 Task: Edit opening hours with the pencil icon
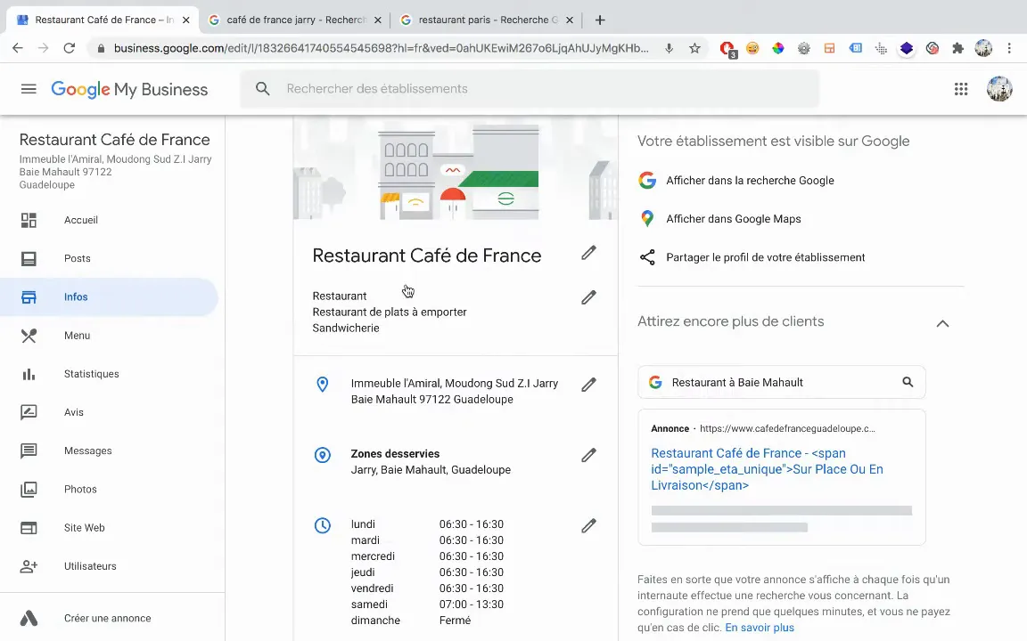(588, 526)
